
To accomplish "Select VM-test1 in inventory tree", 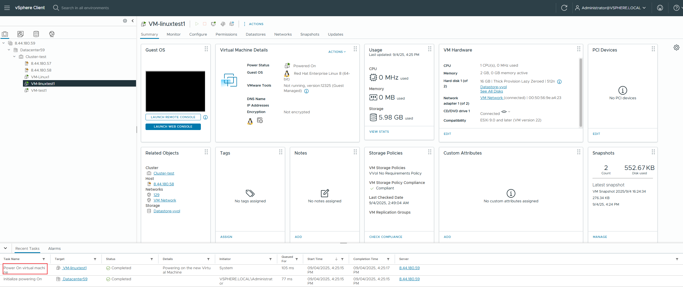I will [x=39, y=90].
